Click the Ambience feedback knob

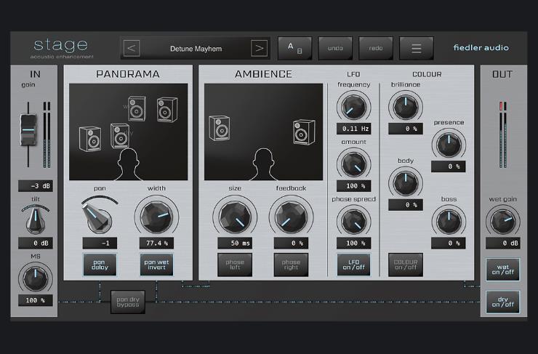291,217
